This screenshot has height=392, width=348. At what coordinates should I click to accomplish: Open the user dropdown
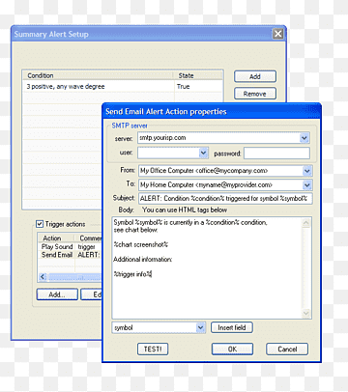203,153
